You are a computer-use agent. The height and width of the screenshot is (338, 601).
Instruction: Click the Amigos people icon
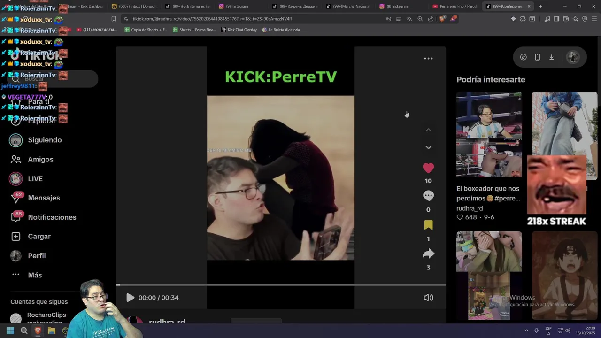[x=16, y=160]
